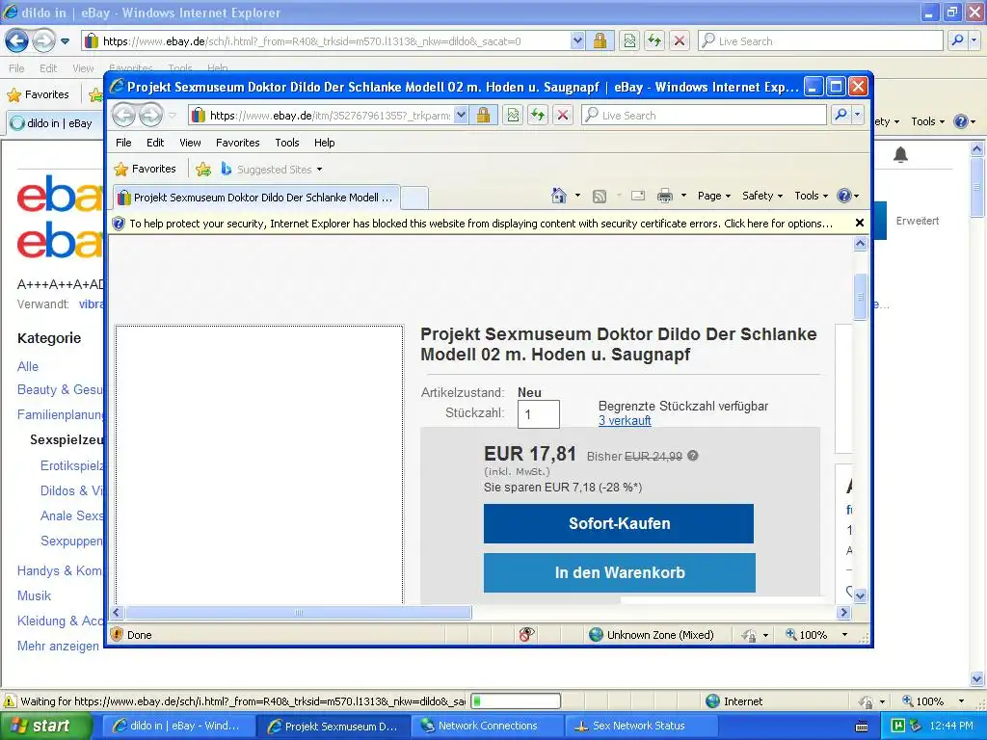987x740 pixels.
Task: Click front window vertical scrollbar thumb
Action: coord(861,297)
